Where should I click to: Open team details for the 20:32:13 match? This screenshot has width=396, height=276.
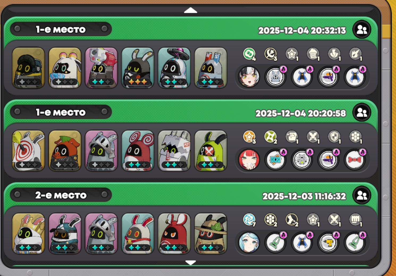362,30
